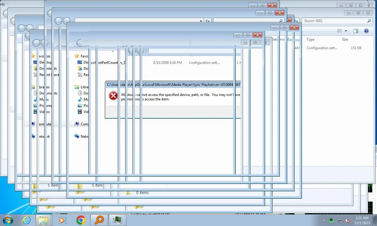Select the monitor graph app on taskbar
Viewport: 377px width, 226px height.
(118, 220)
